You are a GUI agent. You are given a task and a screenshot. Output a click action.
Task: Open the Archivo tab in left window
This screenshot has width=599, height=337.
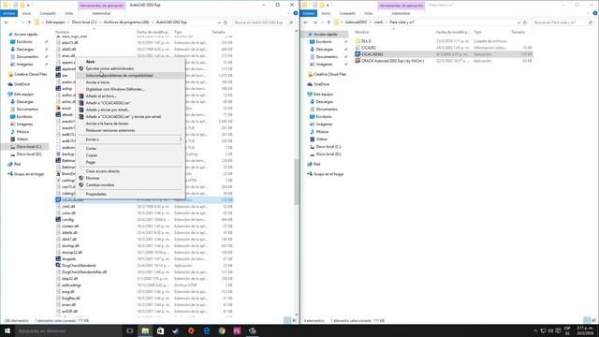click(x=8, y=13)
